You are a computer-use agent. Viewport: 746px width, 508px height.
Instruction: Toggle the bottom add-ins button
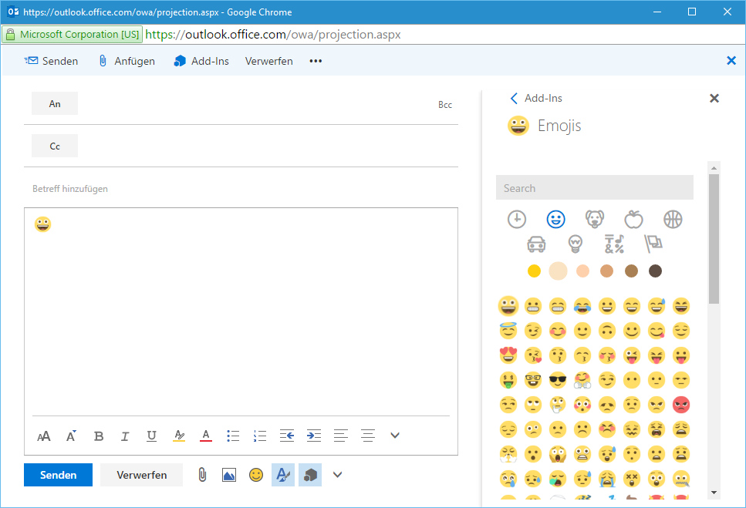point(310,475)
